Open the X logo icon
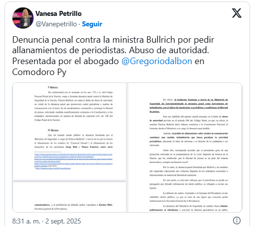The height and width of the screenshot is (226, 255). 237,13
